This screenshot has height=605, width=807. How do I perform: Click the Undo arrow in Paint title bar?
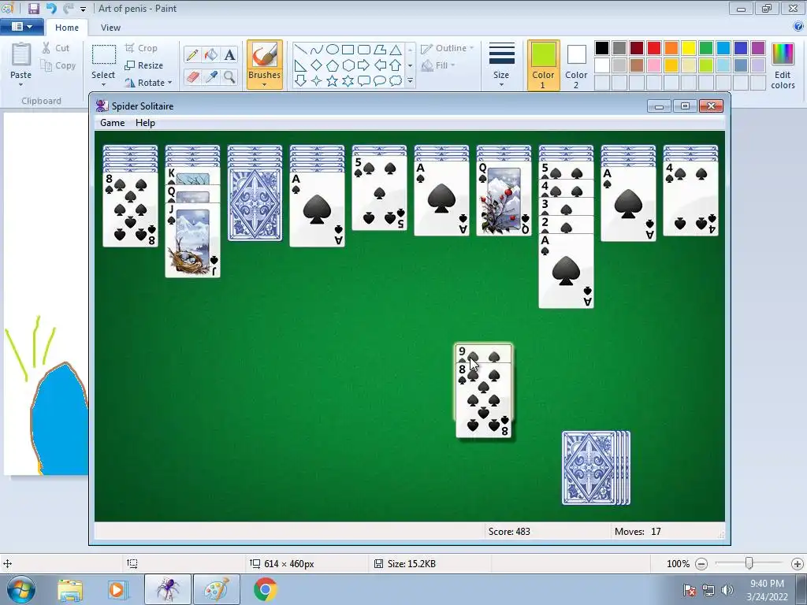click(51, 8)
